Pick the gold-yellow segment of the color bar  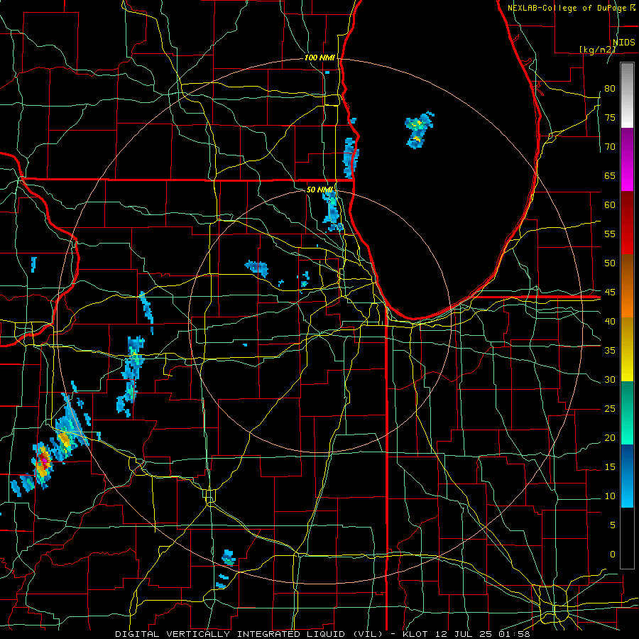[x=627, y=349]
